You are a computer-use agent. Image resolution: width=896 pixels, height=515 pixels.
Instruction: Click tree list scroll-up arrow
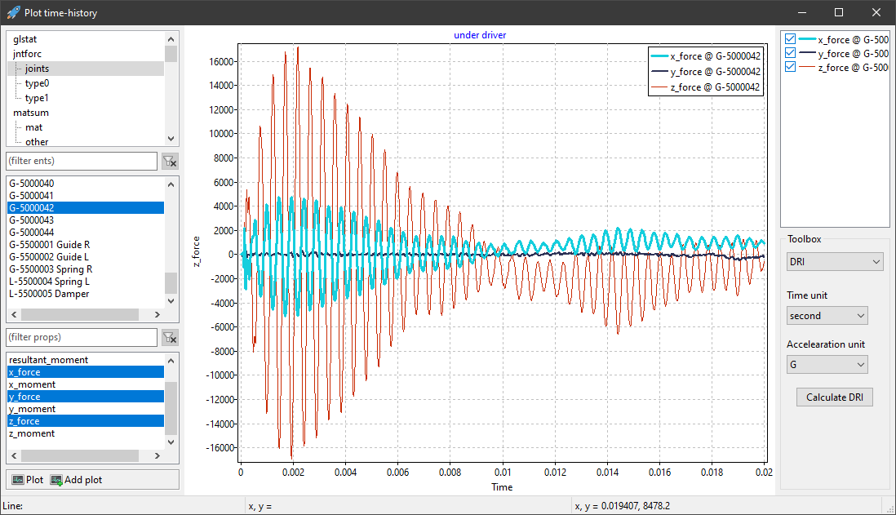coord(171,39)
